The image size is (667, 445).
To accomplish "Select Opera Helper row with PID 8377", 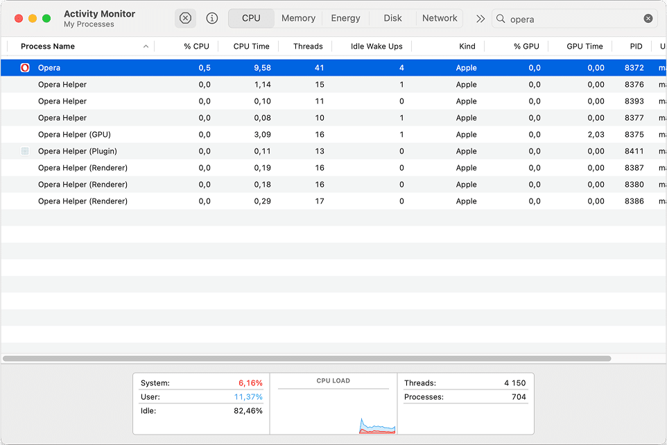I will click(333, 117).
